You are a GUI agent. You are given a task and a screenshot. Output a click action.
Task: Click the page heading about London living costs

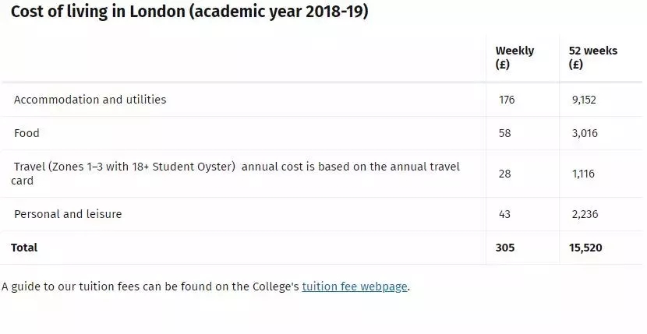189,11
